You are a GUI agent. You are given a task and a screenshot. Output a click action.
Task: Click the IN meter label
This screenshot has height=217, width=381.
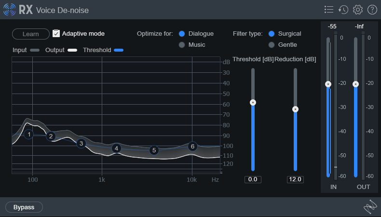(x=333, y=187)
